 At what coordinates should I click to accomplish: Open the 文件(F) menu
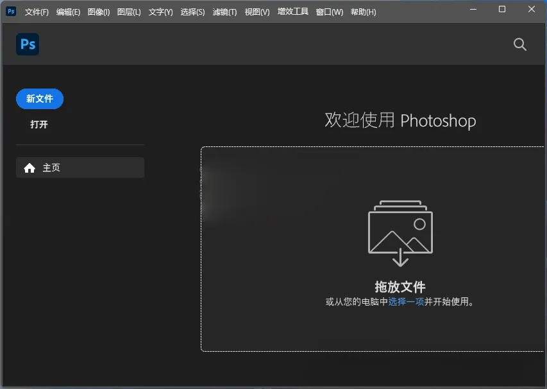coord(37,12)
